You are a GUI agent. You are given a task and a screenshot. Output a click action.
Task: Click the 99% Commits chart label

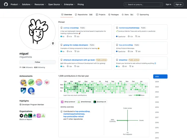coord(113,121)
